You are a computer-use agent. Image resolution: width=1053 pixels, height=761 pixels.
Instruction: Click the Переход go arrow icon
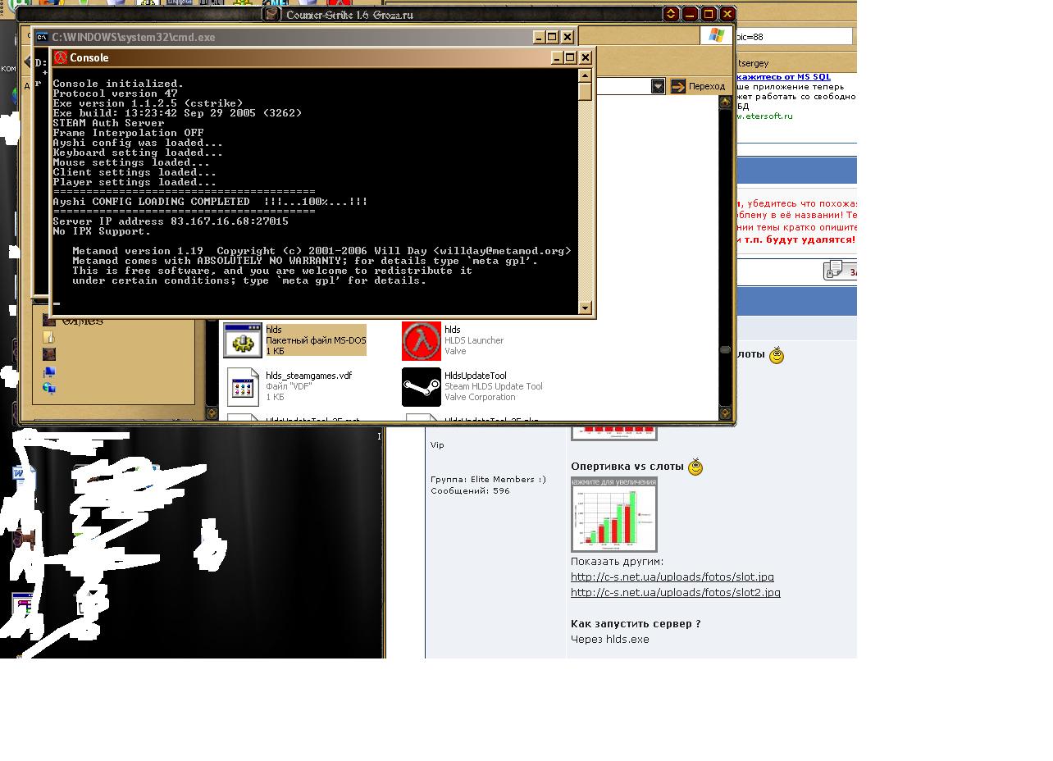[678, 86]
